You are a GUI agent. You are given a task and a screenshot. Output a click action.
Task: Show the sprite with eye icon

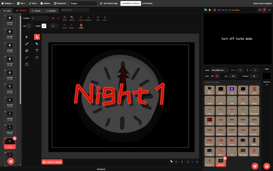point(212,76)
